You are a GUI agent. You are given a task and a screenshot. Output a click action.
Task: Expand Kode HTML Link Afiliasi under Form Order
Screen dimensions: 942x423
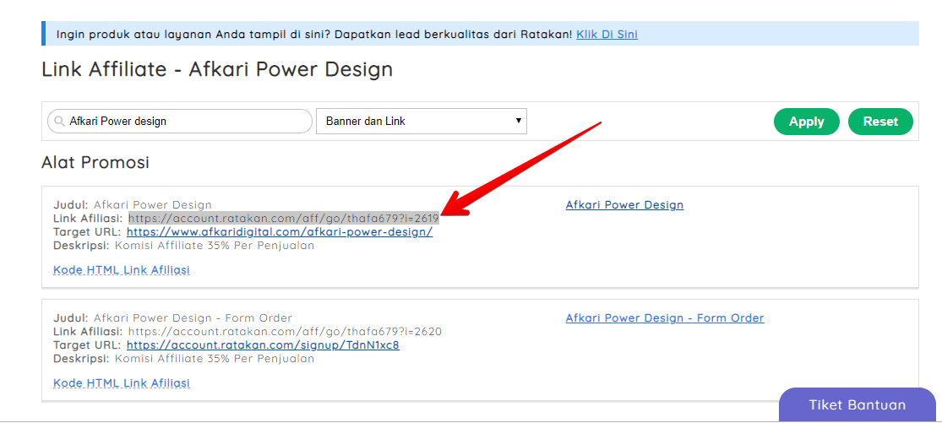click(122, 383)
